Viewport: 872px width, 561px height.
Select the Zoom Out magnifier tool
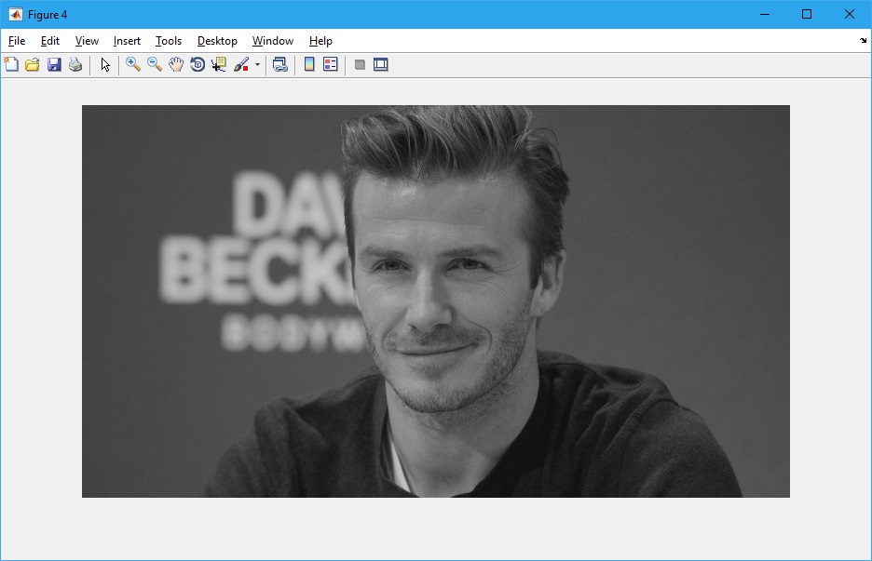155,64
